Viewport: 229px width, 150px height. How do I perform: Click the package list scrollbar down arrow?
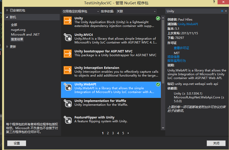[163, 128]
